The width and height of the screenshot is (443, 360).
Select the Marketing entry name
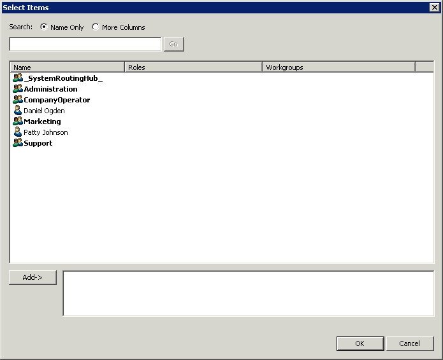click(x=42, y=121)
